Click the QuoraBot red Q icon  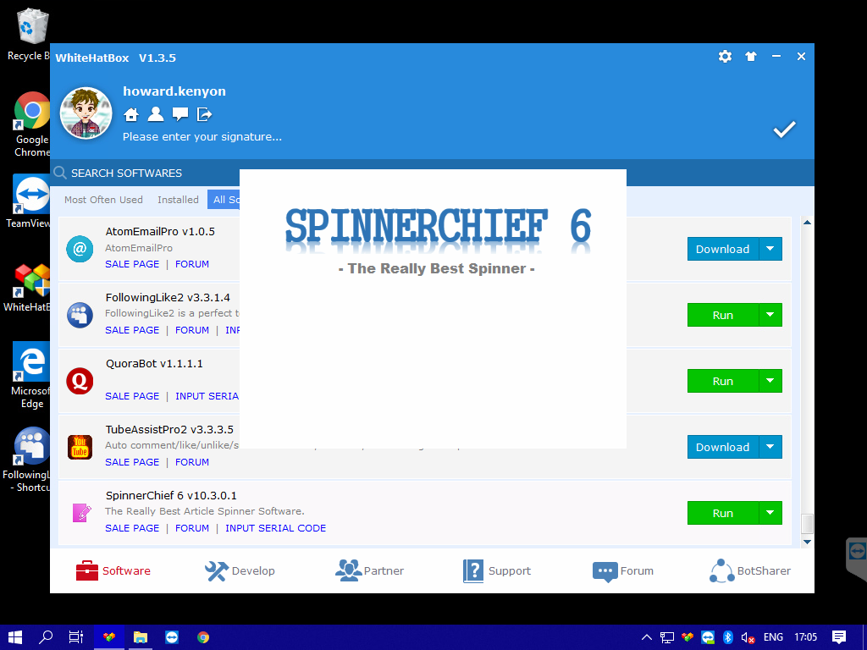click(x=80, y=381)
